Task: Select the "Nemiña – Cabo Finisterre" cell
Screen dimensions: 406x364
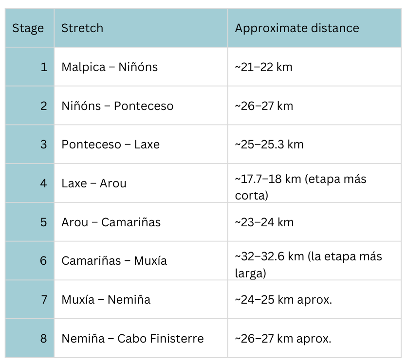Action: point(132,339)
